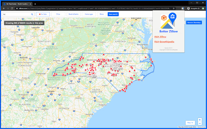Click the Richmond city label
Image resolution: width=207 pixels, height=129 pixels.
[x=131, y=38]
